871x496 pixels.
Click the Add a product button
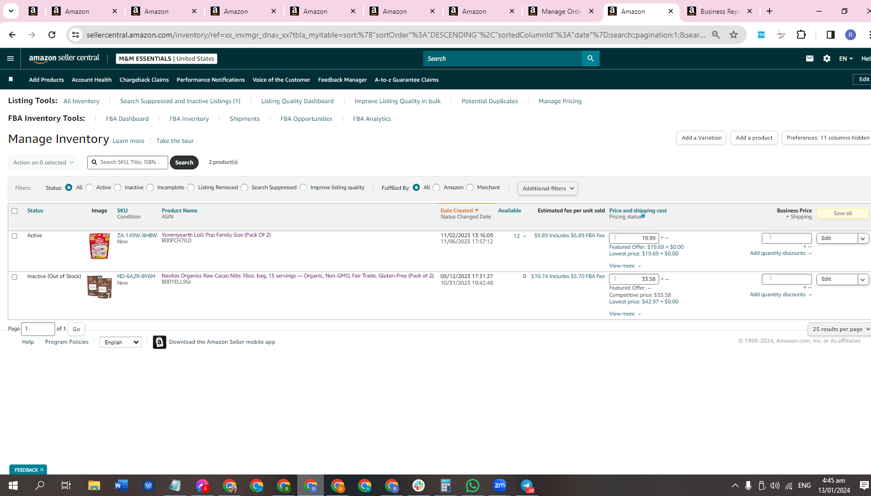coord(754,138)
